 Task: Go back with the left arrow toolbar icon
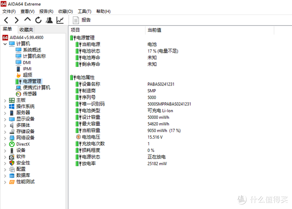[x=6, y=20]
